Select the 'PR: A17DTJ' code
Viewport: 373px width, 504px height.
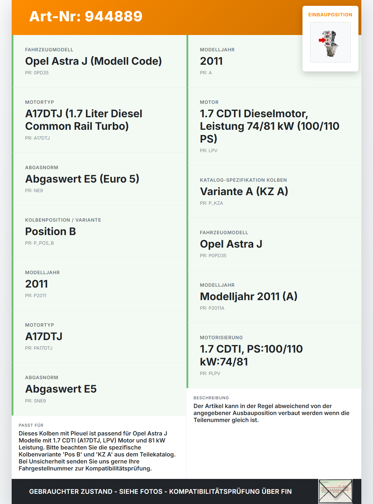37,138
